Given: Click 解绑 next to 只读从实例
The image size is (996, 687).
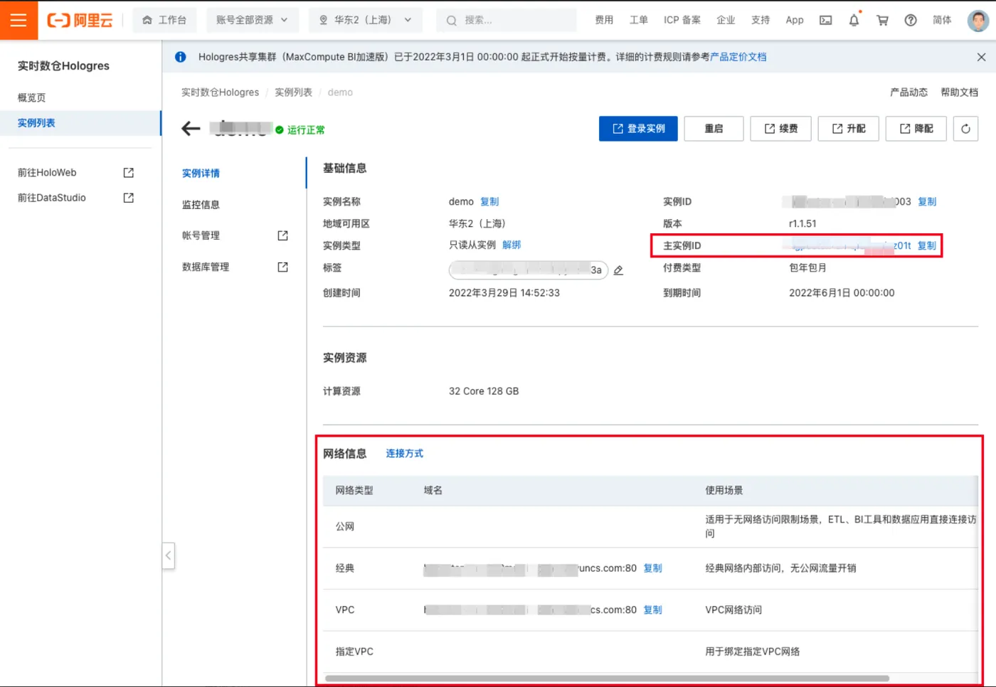Looking at the screenshot, I should point(512,245).
